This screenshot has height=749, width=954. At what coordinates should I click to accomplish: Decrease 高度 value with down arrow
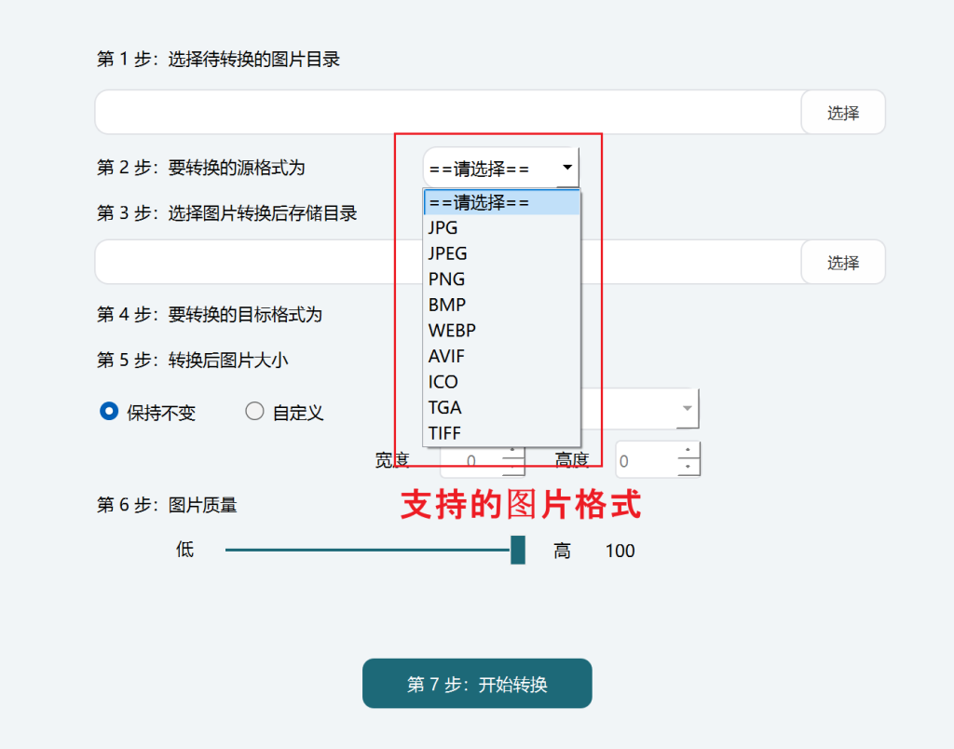coord(688,467)
